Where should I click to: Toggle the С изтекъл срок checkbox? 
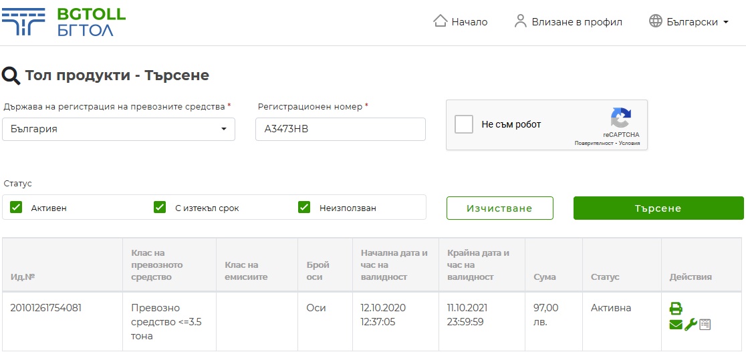[160, 208]
